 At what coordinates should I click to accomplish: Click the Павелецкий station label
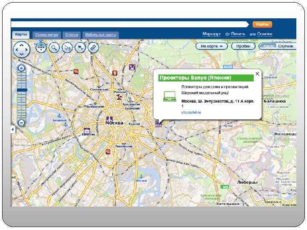(x=124, y=146)
